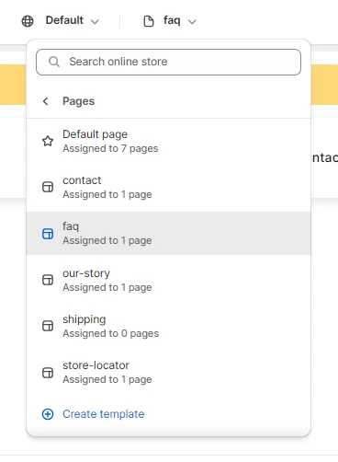Click the star icon for Default page

click(48, 141)
